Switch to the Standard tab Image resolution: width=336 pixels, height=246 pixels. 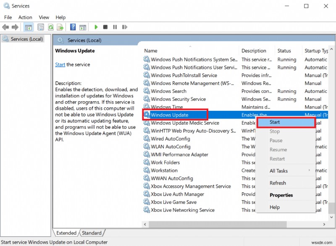click(x=92, y=233)
